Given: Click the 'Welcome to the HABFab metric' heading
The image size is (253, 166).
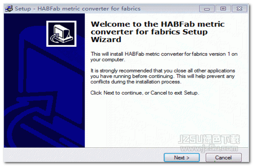Looking at the screenshot, I should coord(158,24).
